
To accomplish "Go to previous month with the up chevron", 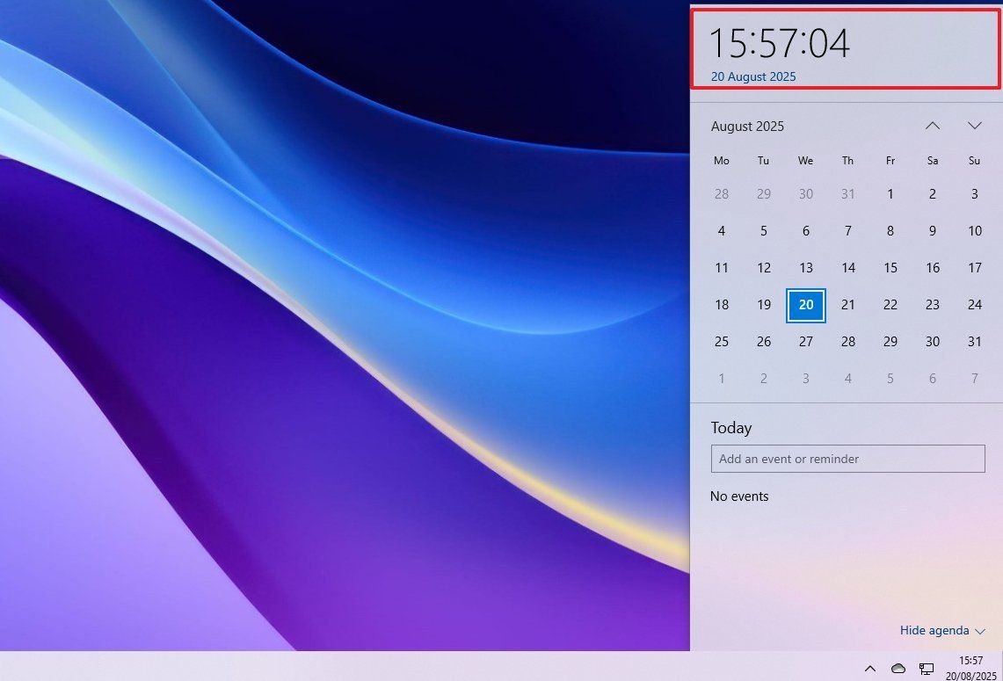I will pos(933,126).
